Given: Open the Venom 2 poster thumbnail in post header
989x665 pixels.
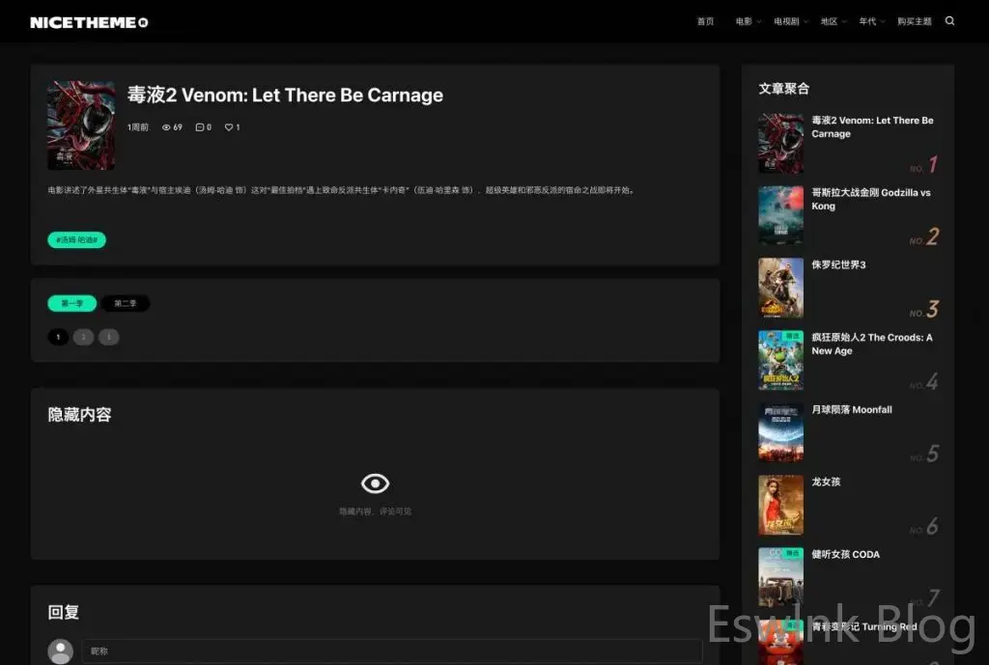Looking at the screenshot, I should [81, 125].
